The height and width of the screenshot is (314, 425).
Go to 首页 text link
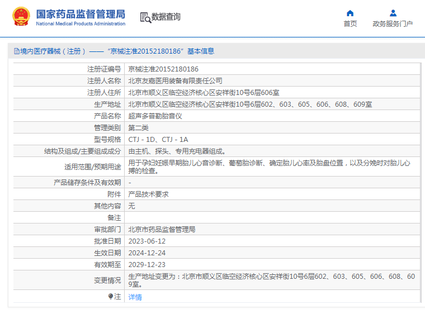point(350,24)
